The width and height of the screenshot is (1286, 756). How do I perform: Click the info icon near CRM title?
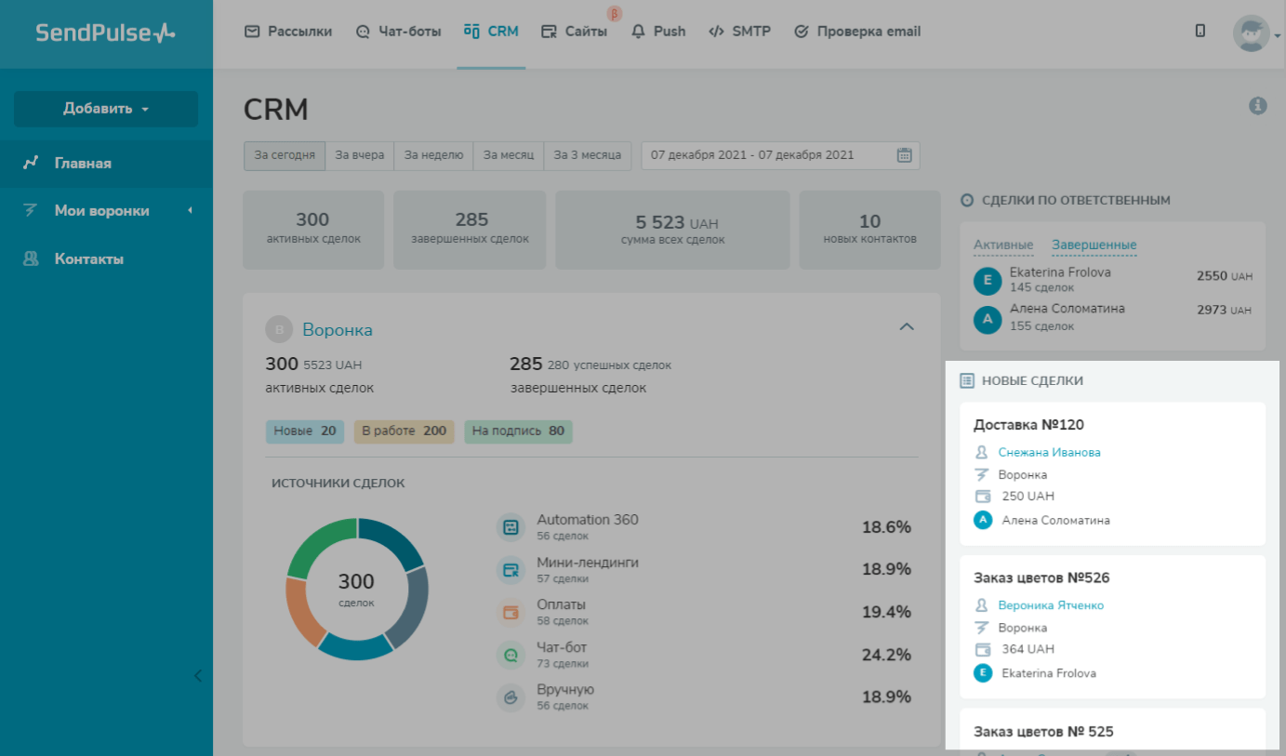[1257, 106]
